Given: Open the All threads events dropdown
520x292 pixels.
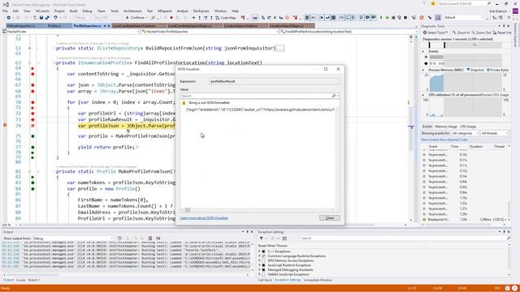Looking at the screenshot, I should (x=494, y=133).
